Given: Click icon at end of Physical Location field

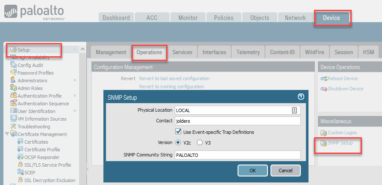Looking at the screenshot, I should 294,110.
